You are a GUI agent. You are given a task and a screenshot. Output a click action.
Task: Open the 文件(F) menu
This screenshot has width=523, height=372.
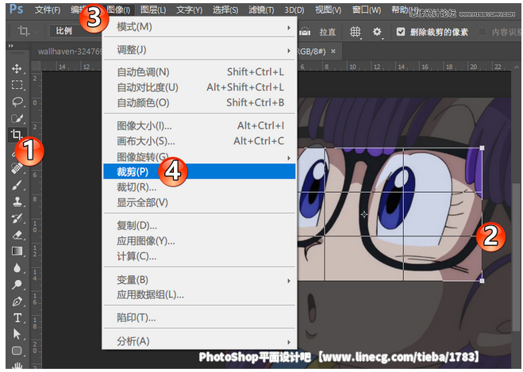tap(48, 10)
